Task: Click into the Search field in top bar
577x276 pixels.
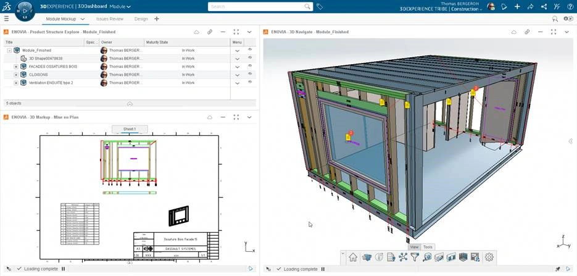Action: pyautogui.click(x=257, y=6)
